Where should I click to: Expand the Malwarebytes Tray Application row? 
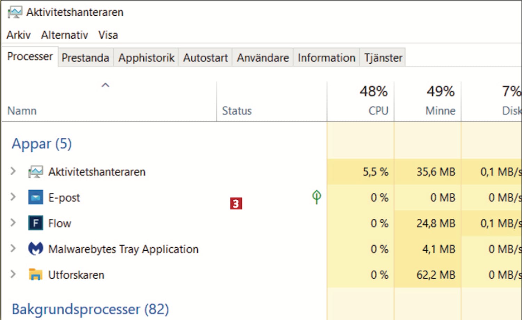[13, 248]
